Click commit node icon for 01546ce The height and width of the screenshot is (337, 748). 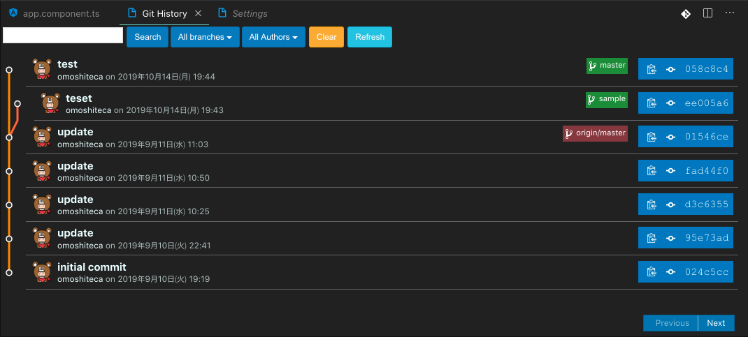(670, 137)
